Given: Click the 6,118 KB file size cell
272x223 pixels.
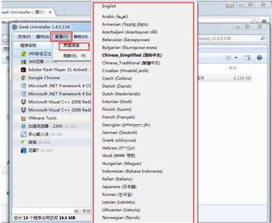Looking at the screenshot, I should [242, 78].
